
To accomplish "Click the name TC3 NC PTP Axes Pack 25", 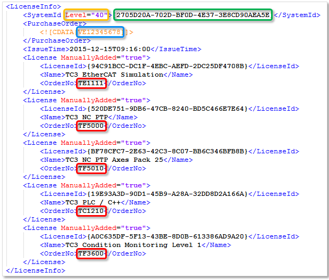I will 114,160.
